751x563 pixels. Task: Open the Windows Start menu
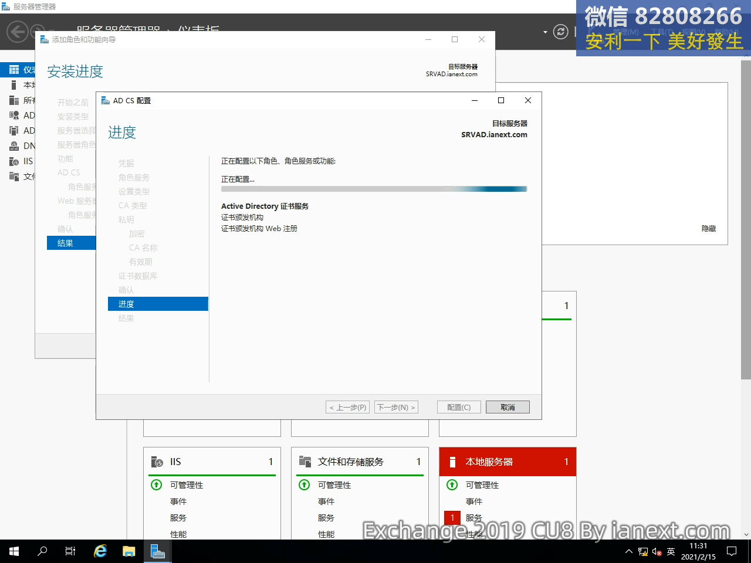(x=14, y=551)
